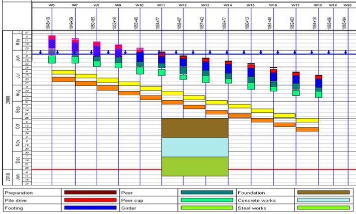Pick the Footing legend color swatch
Image resolution: width=356 pixels, height=214 pixels.
point(90,207)
